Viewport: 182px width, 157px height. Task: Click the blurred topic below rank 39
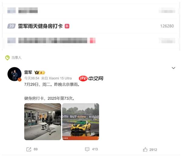tap(57, 40)
